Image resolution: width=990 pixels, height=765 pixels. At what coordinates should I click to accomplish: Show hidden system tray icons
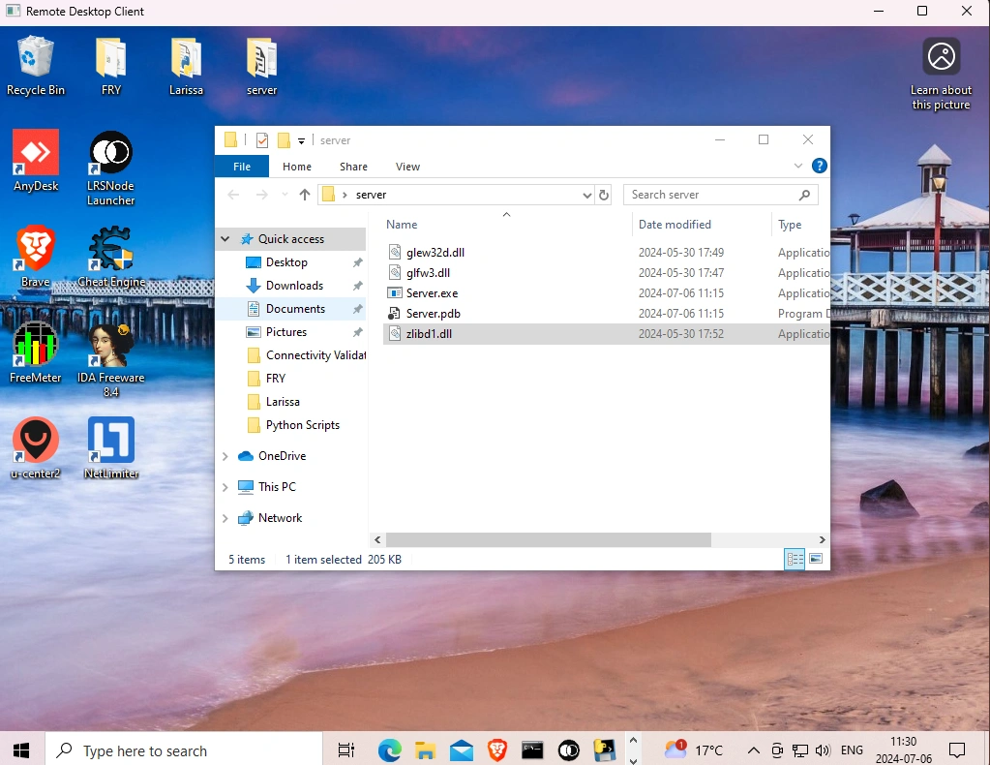(x=753, y=750)
